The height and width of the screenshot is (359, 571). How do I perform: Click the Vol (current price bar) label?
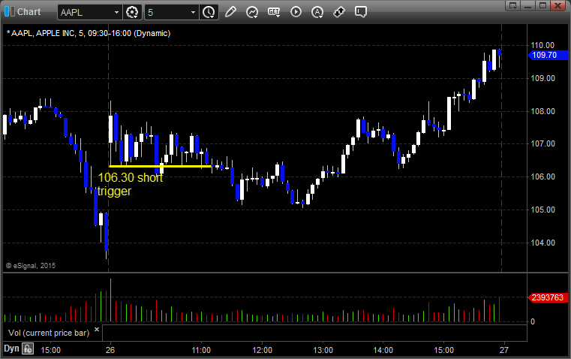(49, 333)
